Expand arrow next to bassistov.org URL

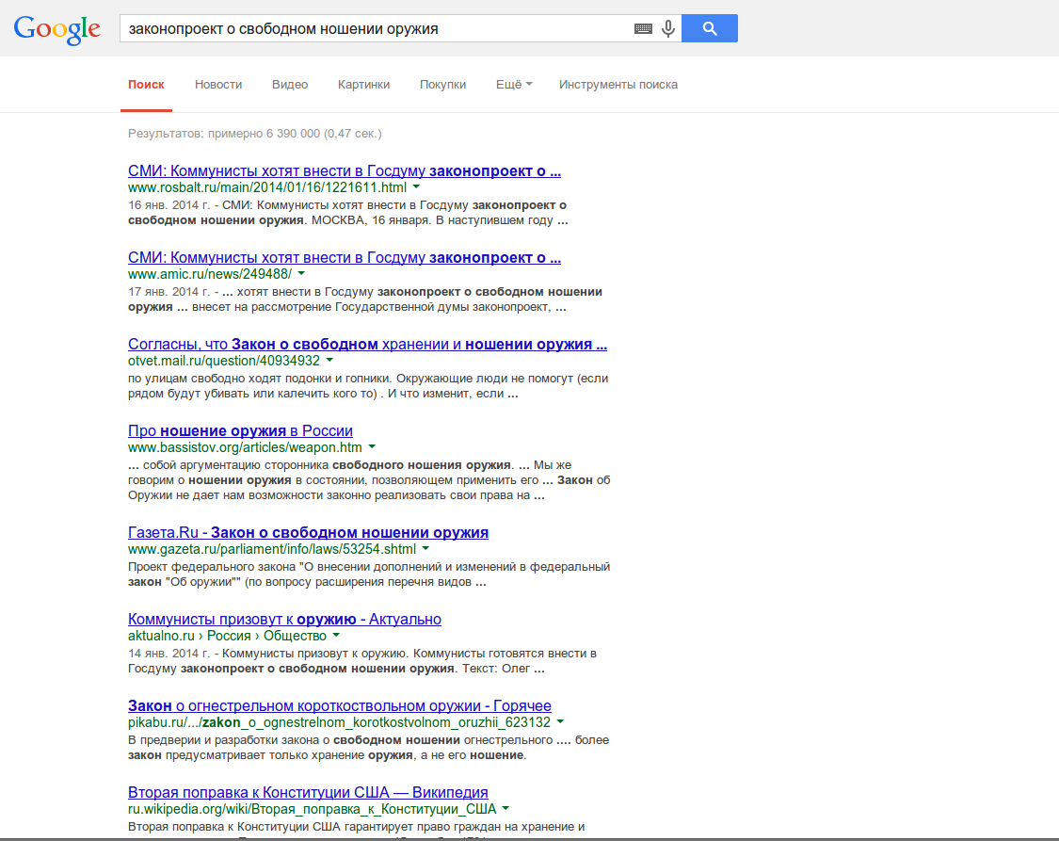pos(372,446)
